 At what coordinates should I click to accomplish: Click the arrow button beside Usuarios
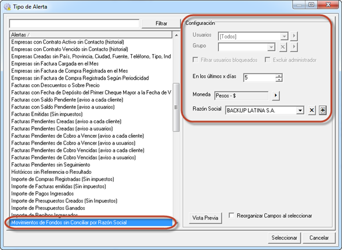(x=294, y=36)
